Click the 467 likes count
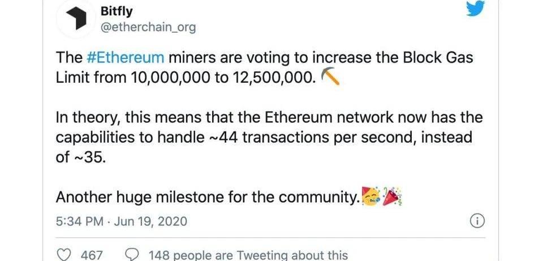The height and width of the screenshot is (261, 543). 92,255
